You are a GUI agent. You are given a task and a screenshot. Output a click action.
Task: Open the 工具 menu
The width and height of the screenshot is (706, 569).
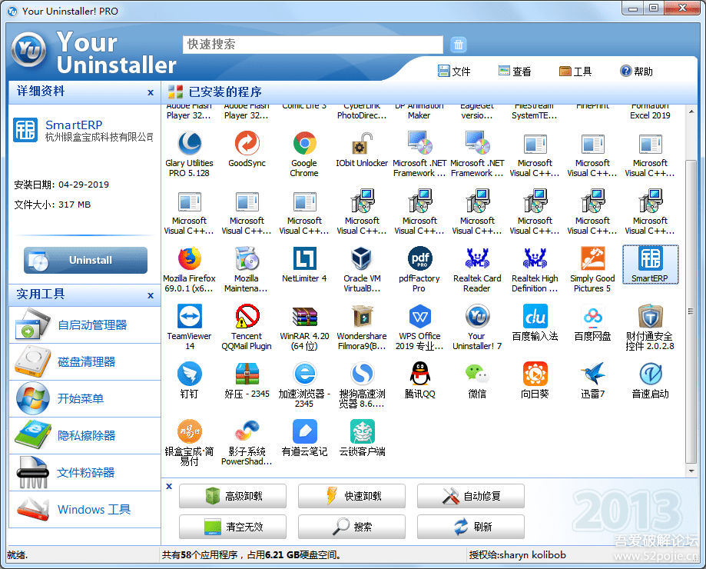tap(575, 72)
